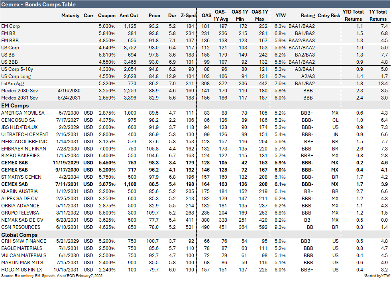Click CEMEX SAB maturity 11/19/2029
Image resolution: width=391 pixels, height=281 pixels.
[x=66, y=163]
